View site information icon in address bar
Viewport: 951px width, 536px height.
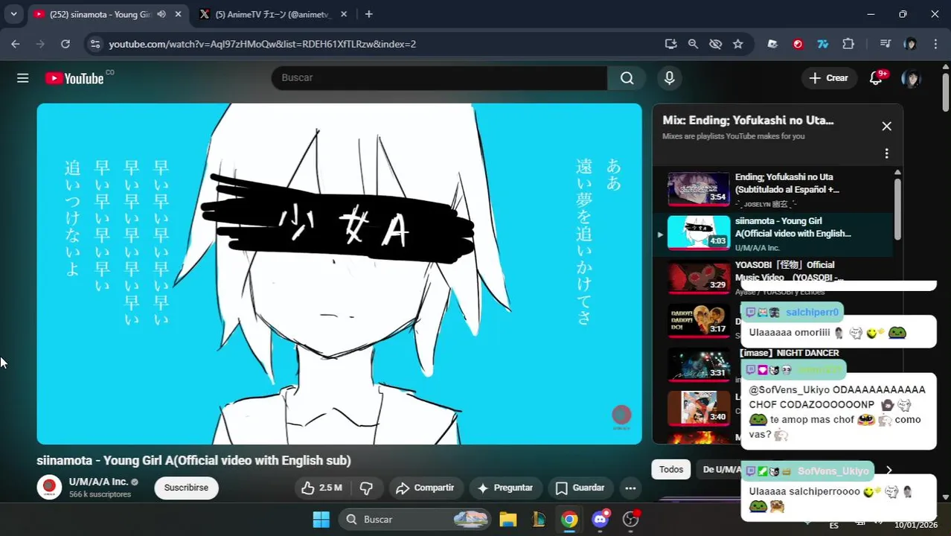95,44
